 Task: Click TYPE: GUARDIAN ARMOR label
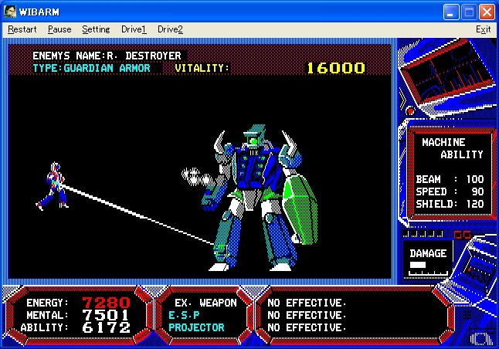(x=91, y=68)
